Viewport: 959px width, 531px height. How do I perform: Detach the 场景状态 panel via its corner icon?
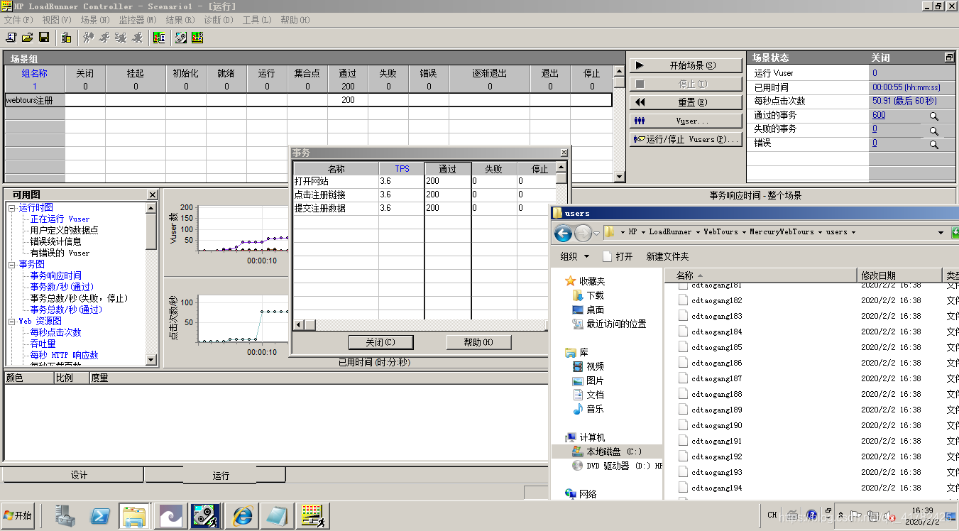pyautogui.click(x=949, y=58)
